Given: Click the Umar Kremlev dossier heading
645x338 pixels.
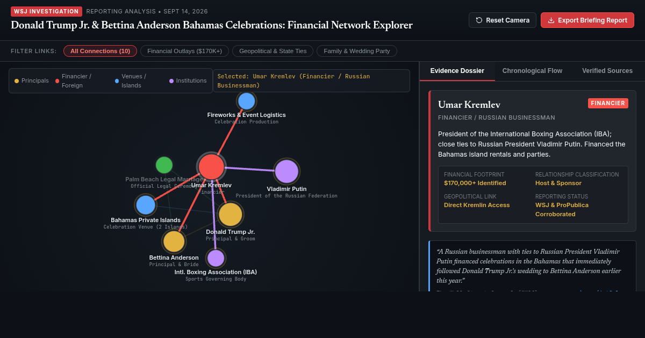Looking at the screenshot, I should [469, 105].
